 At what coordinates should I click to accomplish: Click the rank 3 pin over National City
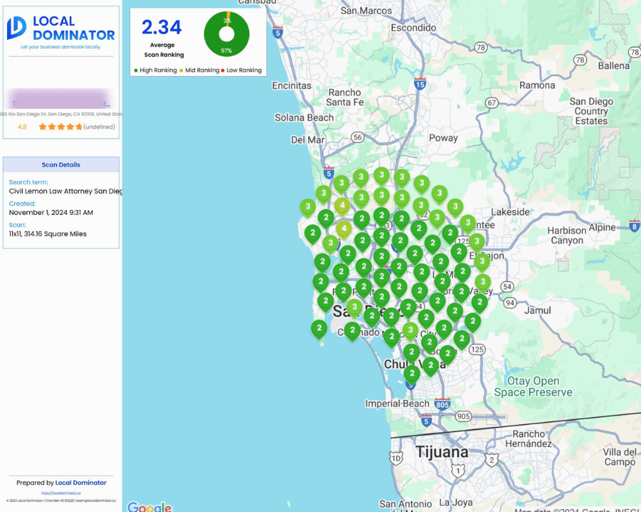tap(410, 330)
